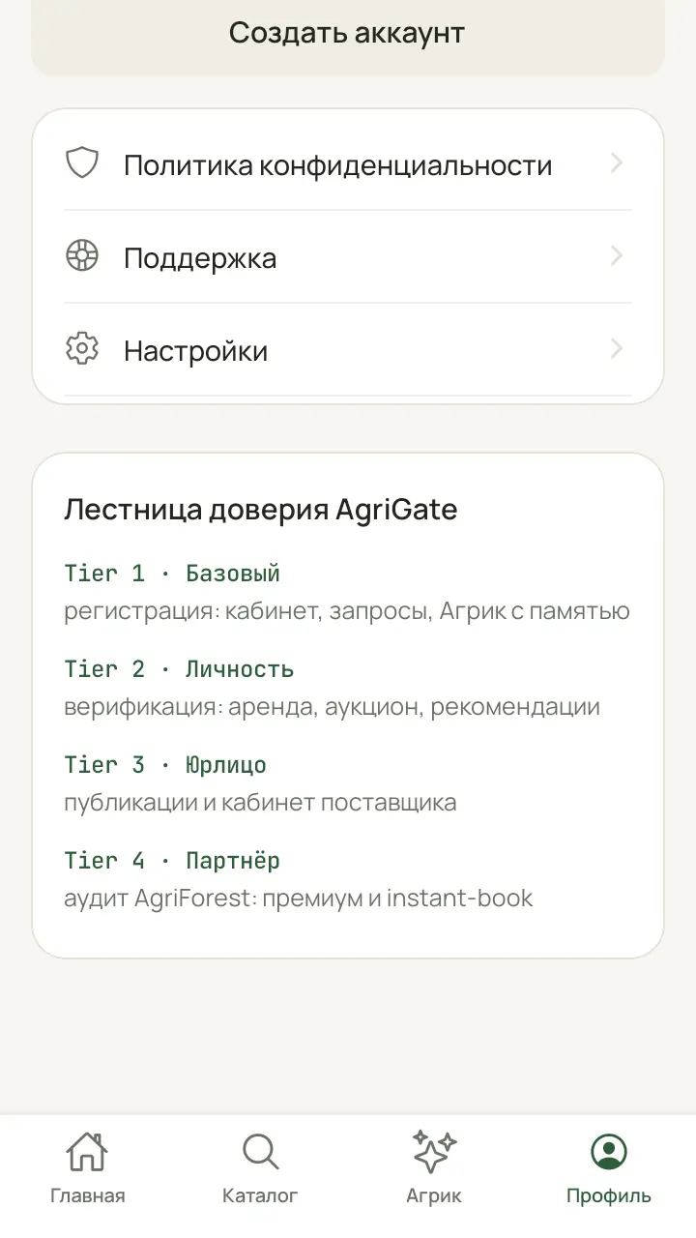Select the Tier 2 · Личность heading
This screenshot has width=696, height=1238.
[x=179, y=669]
